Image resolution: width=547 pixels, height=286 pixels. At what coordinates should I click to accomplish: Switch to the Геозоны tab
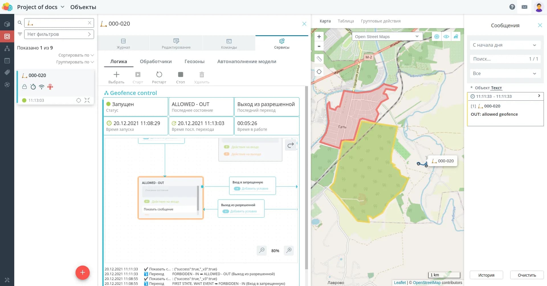[194, 61]
